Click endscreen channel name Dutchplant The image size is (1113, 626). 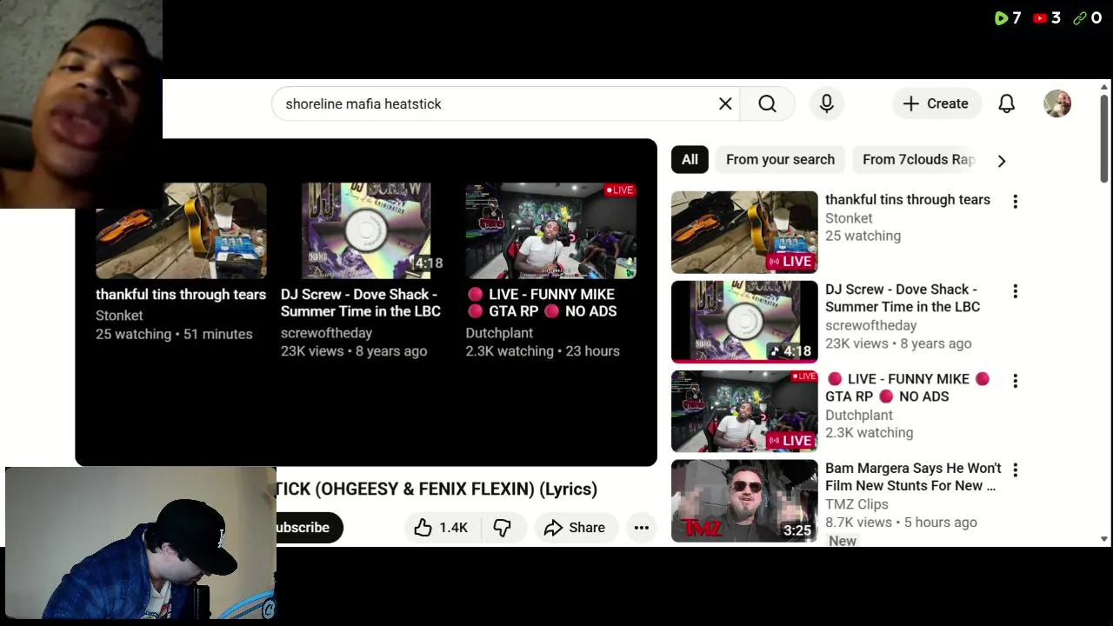tap(499, 333)
